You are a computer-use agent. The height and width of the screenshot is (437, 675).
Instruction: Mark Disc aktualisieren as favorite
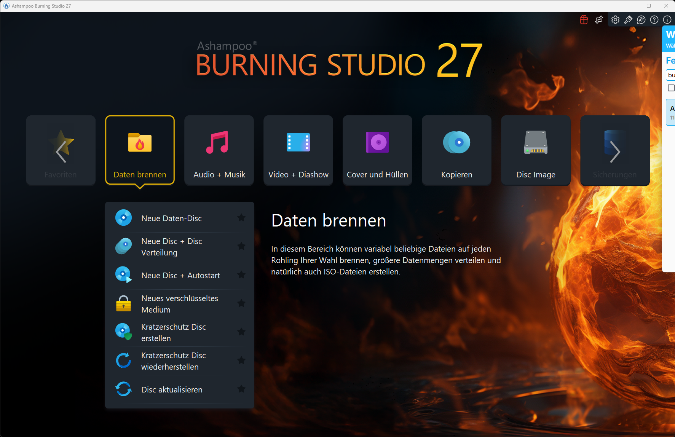pos(241,389)
